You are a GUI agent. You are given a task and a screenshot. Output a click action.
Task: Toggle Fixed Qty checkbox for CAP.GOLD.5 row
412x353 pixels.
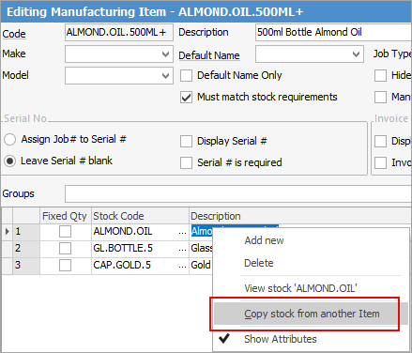click(65, 266)
